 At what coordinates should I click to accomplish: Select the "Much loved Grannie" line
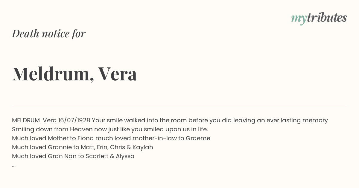83,147
